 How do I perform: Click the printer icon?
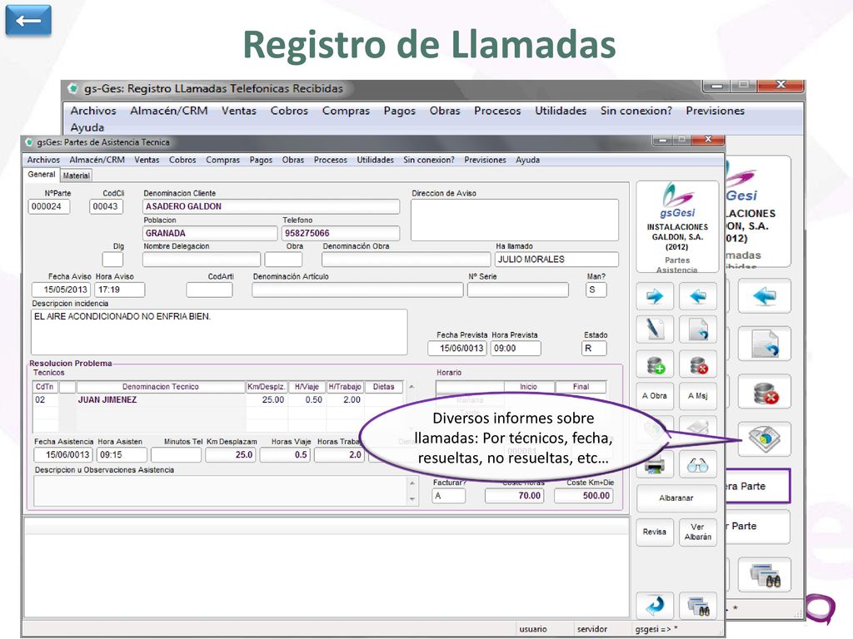pos(655,465)
